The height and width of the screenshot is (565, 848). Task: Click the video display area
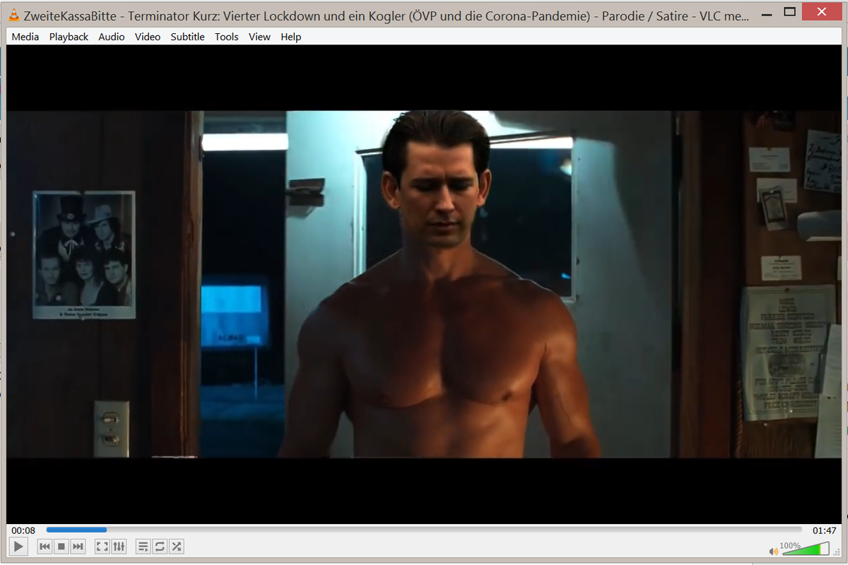tap(424, 284)
